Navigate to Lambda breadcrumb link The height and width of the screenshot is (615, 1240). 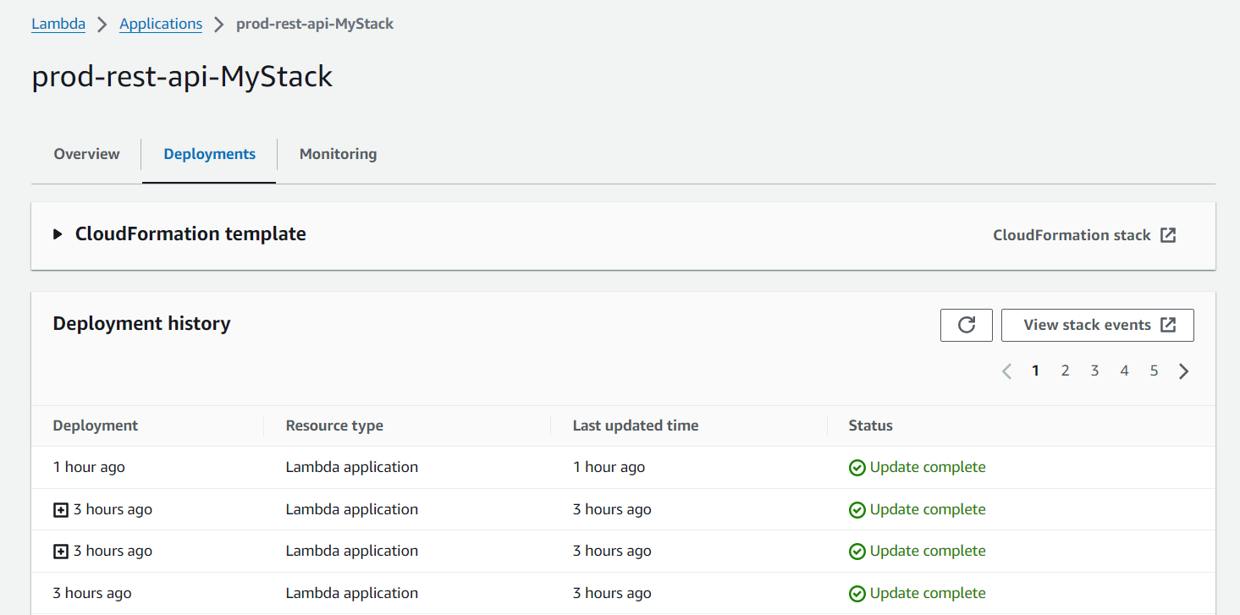pos(58,24)
